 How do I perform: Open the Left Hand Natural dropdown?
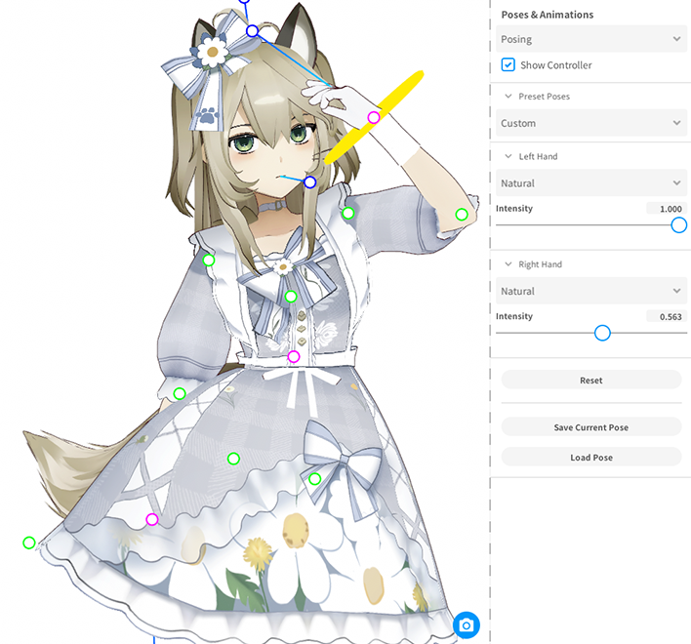click(x=590, y=183)
